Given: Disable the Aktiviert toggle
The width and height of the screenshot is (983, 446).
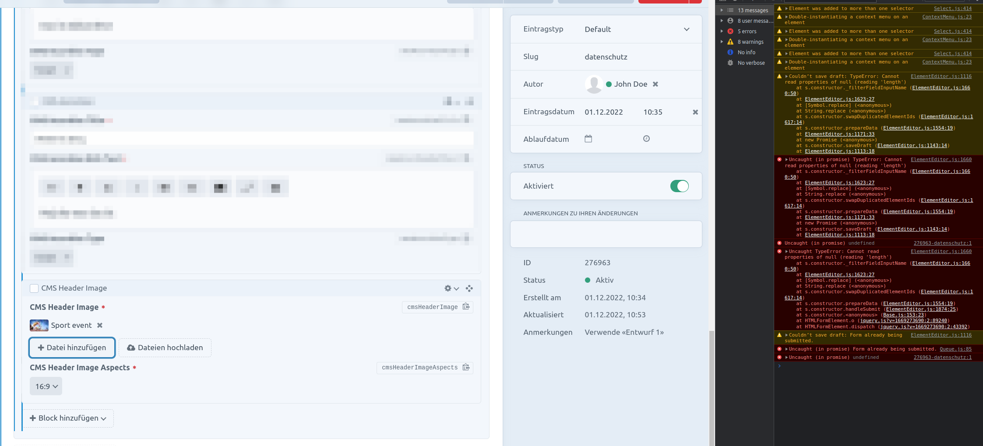Looking at the screenshot, I should pos(679,186).
